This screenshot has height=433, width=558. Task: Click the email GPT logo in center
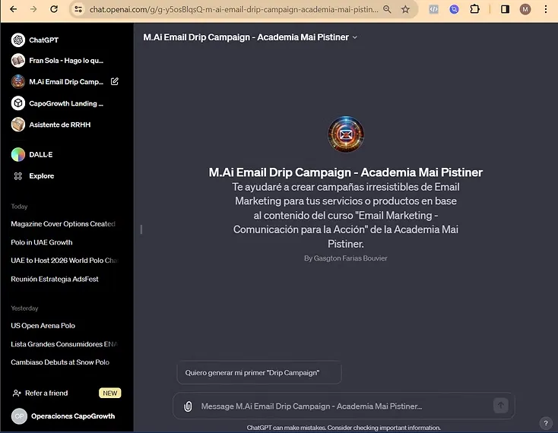tap(346, 134)
